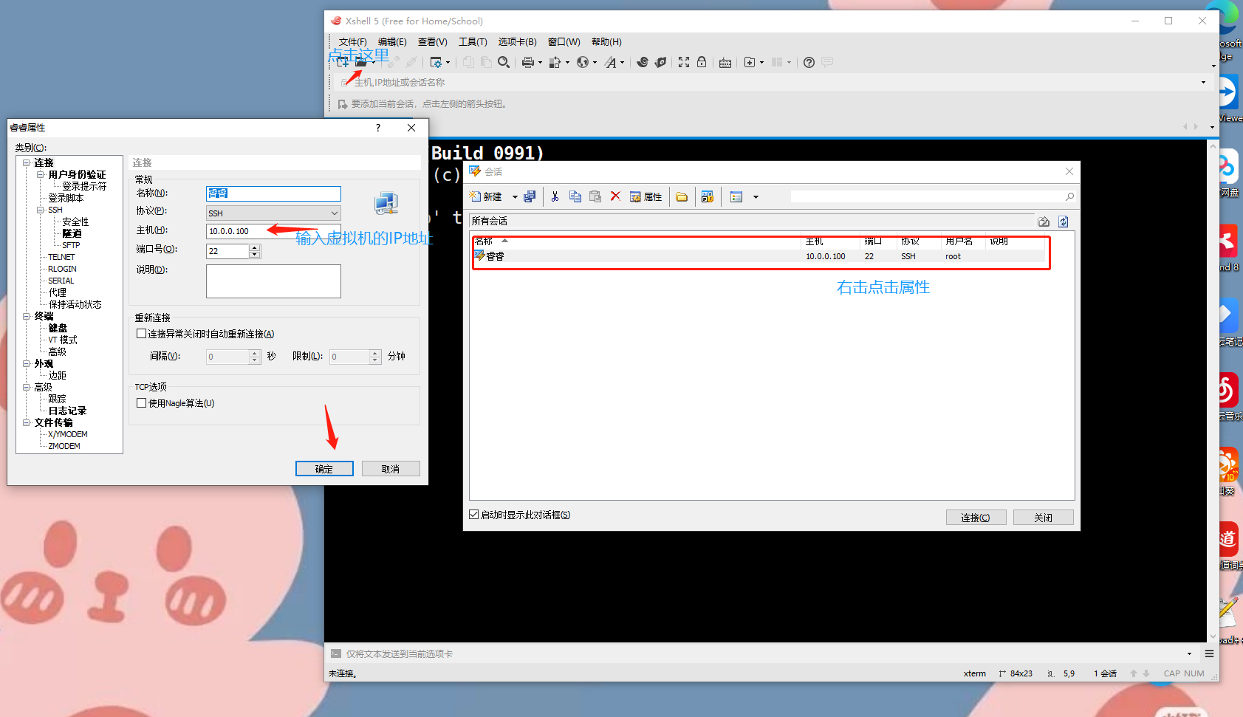The image size is (1243, 717).
Task: Click the keyboard key-mapping icon in Xshell toolbar
Action: click(725, 63)
